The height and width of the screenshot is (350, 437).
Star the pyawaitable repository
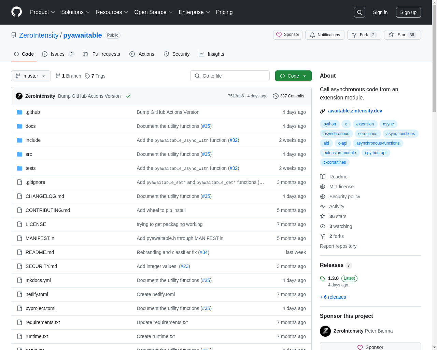pyautogui.click(x=402, y=35)
